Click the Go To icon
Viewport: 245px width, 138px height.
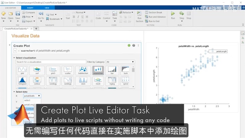point(41,14)
